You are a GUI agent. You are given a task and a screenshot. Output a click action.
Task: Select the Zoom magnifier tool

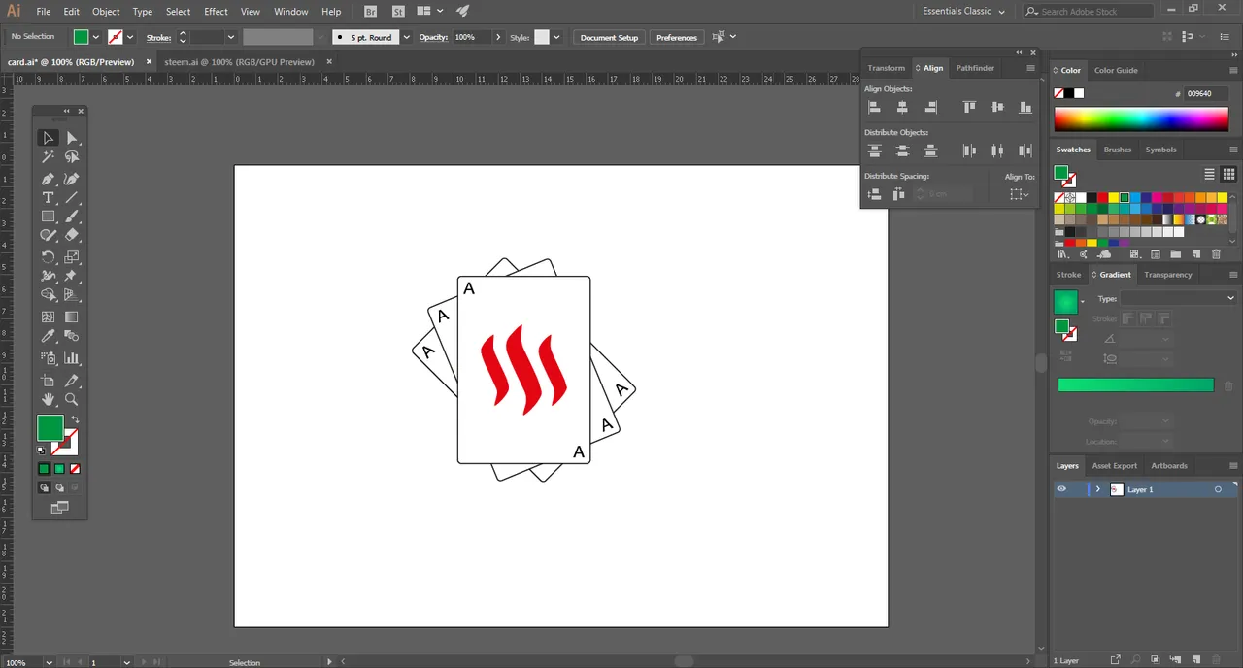(72, 399)
